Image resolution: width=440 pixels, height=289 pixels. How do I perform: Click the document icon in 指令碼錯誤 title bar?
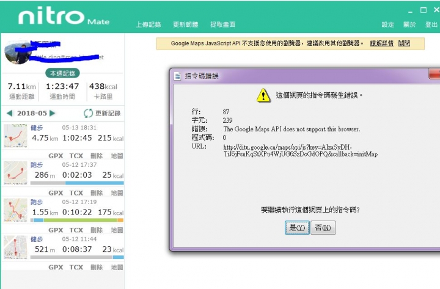pyautogui.click(x=177, y=76)
